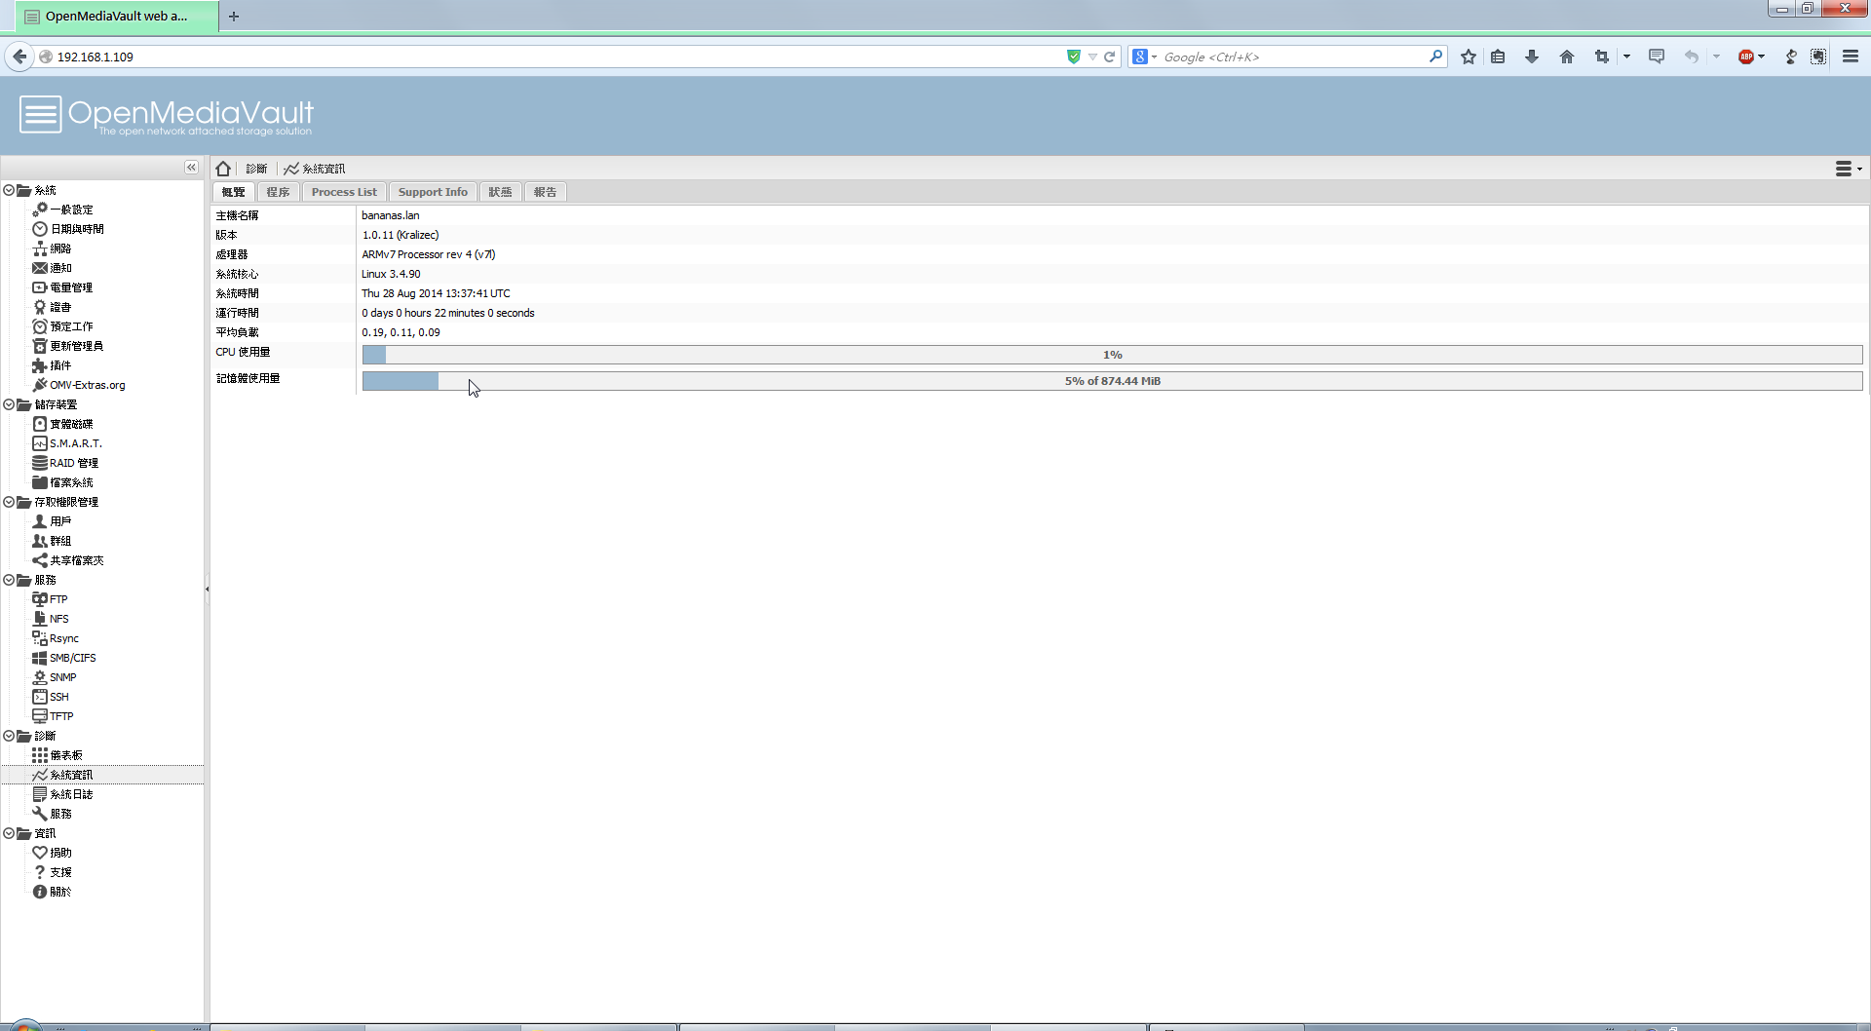Bookmark the page with the star icon
Viewport: 1871px width, 1031px height.
click(1469, 57)
